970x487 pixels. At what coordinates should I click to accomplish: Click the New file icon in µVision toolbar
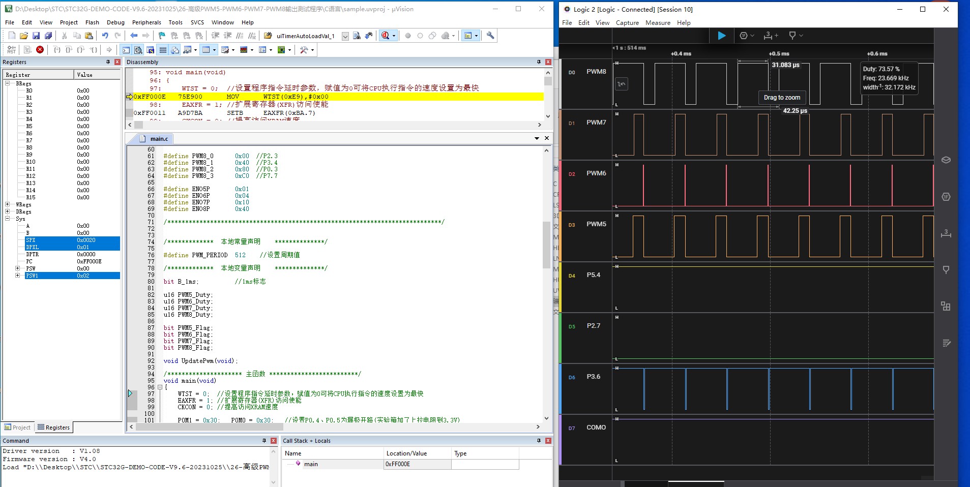tap(12, 36)
